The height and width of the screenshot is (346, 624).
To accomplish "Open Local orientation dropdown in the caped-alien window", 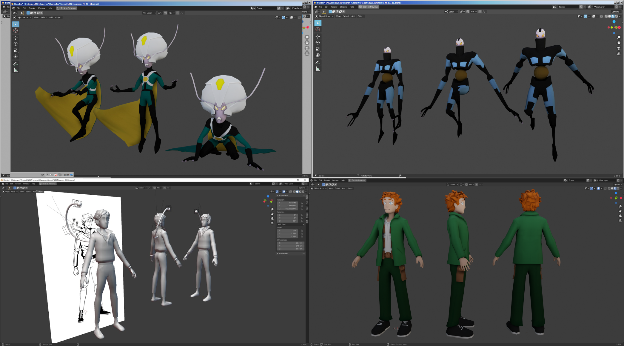I will 149,13.
